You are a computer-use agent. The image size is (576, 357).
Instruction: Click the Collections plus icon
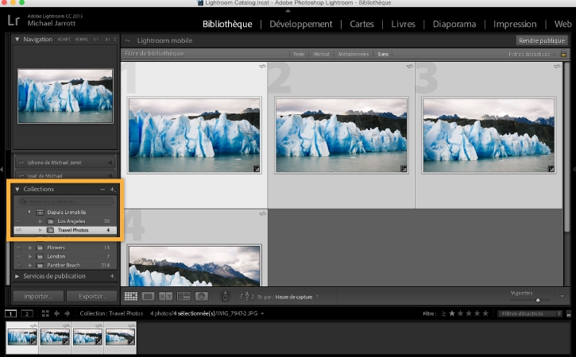pyautogui.click(x=112, y=190)
